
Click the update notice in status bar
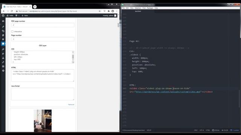pyautogui.click(x=235, y=130)
